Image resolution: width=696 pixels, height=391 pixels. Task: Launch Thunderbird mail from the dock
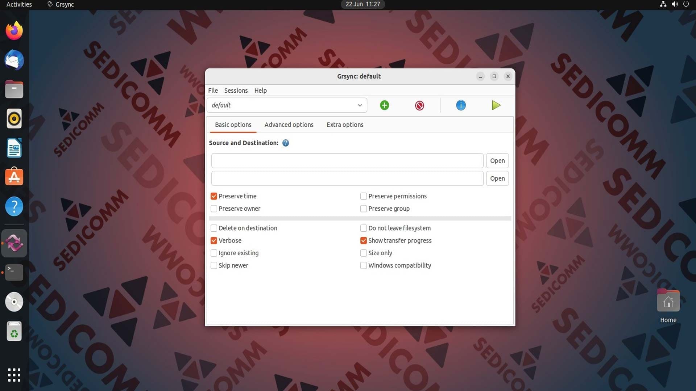(14, 60)
